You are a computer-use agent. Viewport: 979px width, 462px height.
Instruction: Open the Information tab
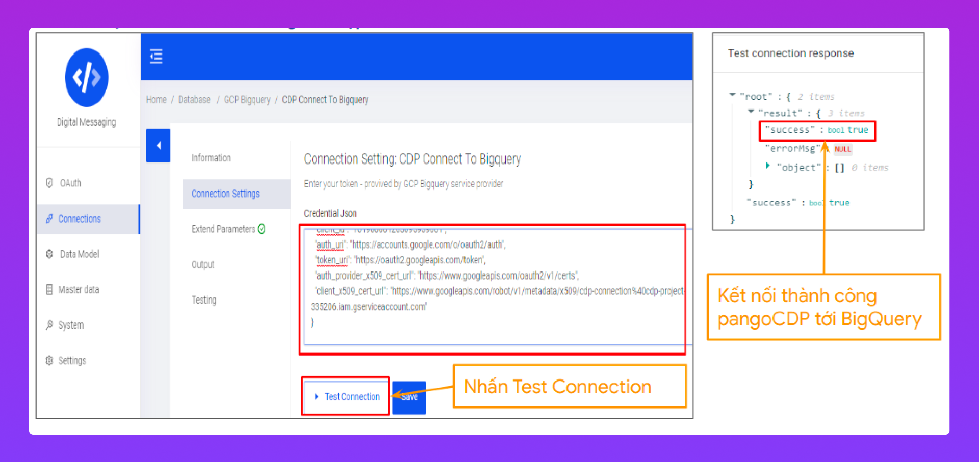(x=211, y=158)
